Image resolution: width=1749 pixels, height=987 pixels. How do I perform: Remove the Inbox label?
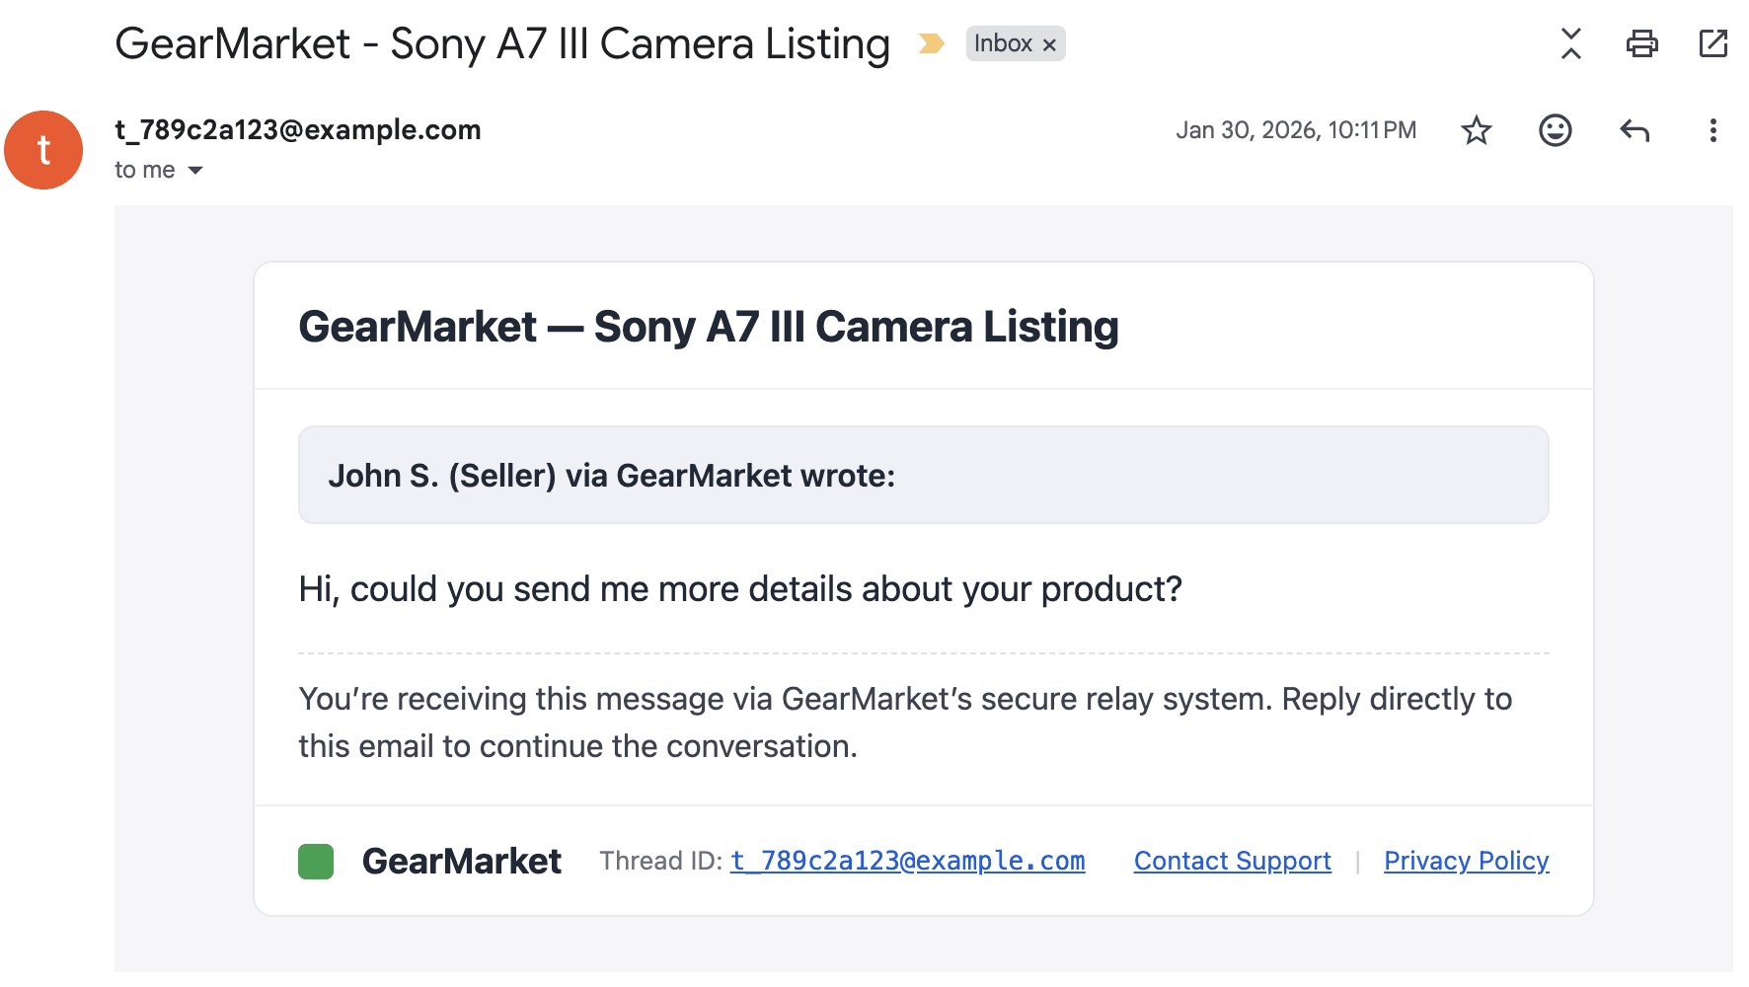tap(1049, 44)
